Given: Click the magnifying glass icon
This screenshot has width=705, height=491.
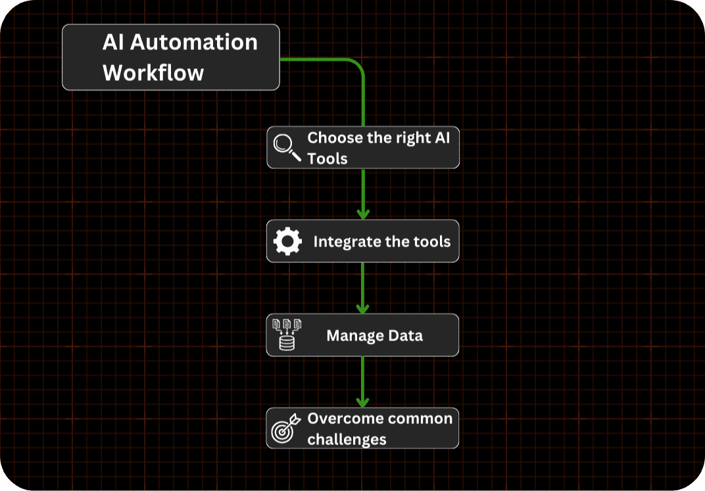Looking at the screenshot, I should coord(287,147).
